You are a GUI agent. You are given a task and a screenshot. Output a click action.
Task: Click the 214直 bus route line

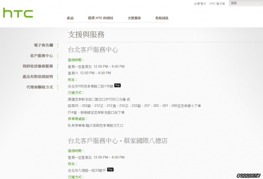click(96, 112)
